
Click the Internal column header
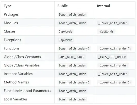pos(103,6)
